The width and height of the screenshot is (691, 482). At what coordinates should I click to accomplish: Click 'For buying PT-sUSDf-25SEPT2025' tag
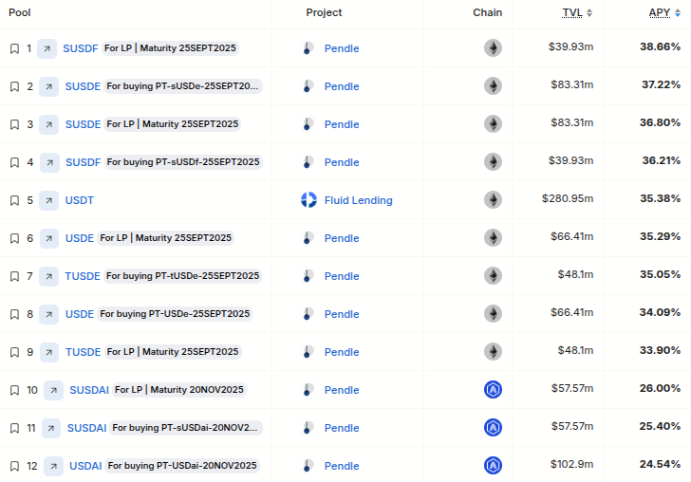(x=183, y=162)
